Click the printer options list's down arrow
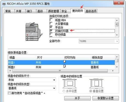The image size is (126, 102). click(117, 35)
